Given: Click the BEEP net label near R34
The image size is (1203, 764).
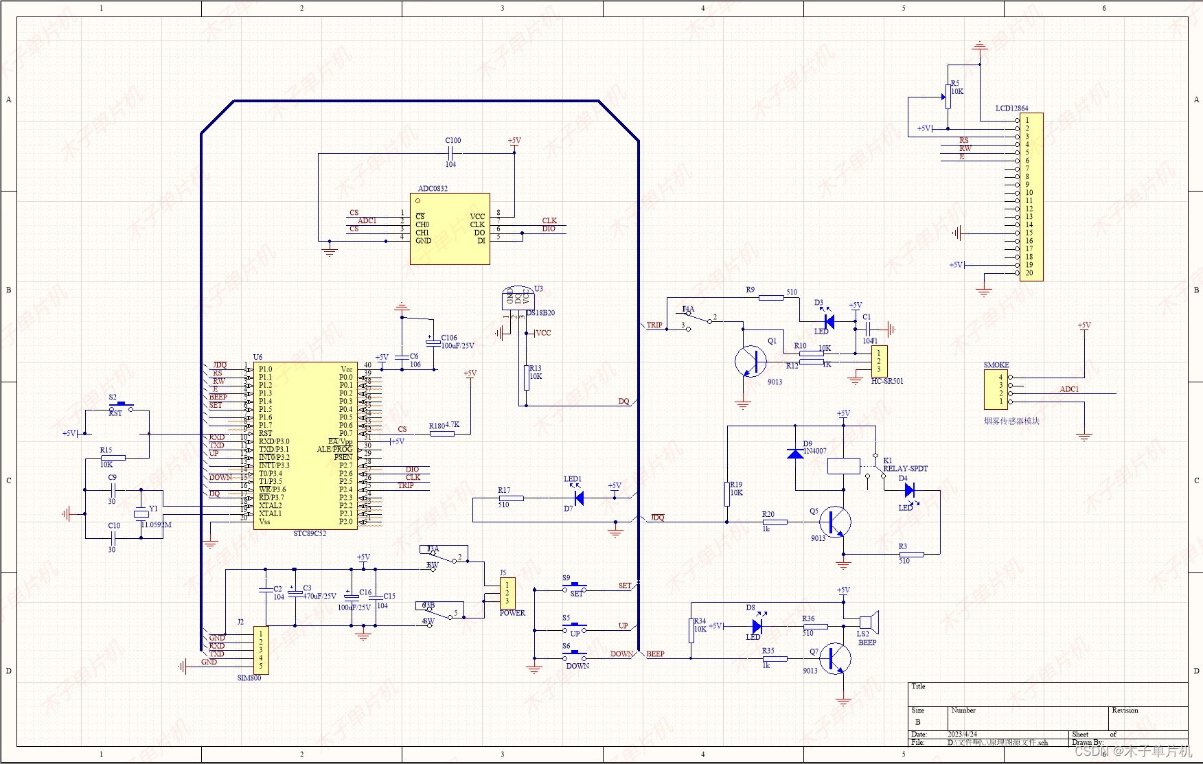Looking at the screenshot, I should click(x=656, y=653).
